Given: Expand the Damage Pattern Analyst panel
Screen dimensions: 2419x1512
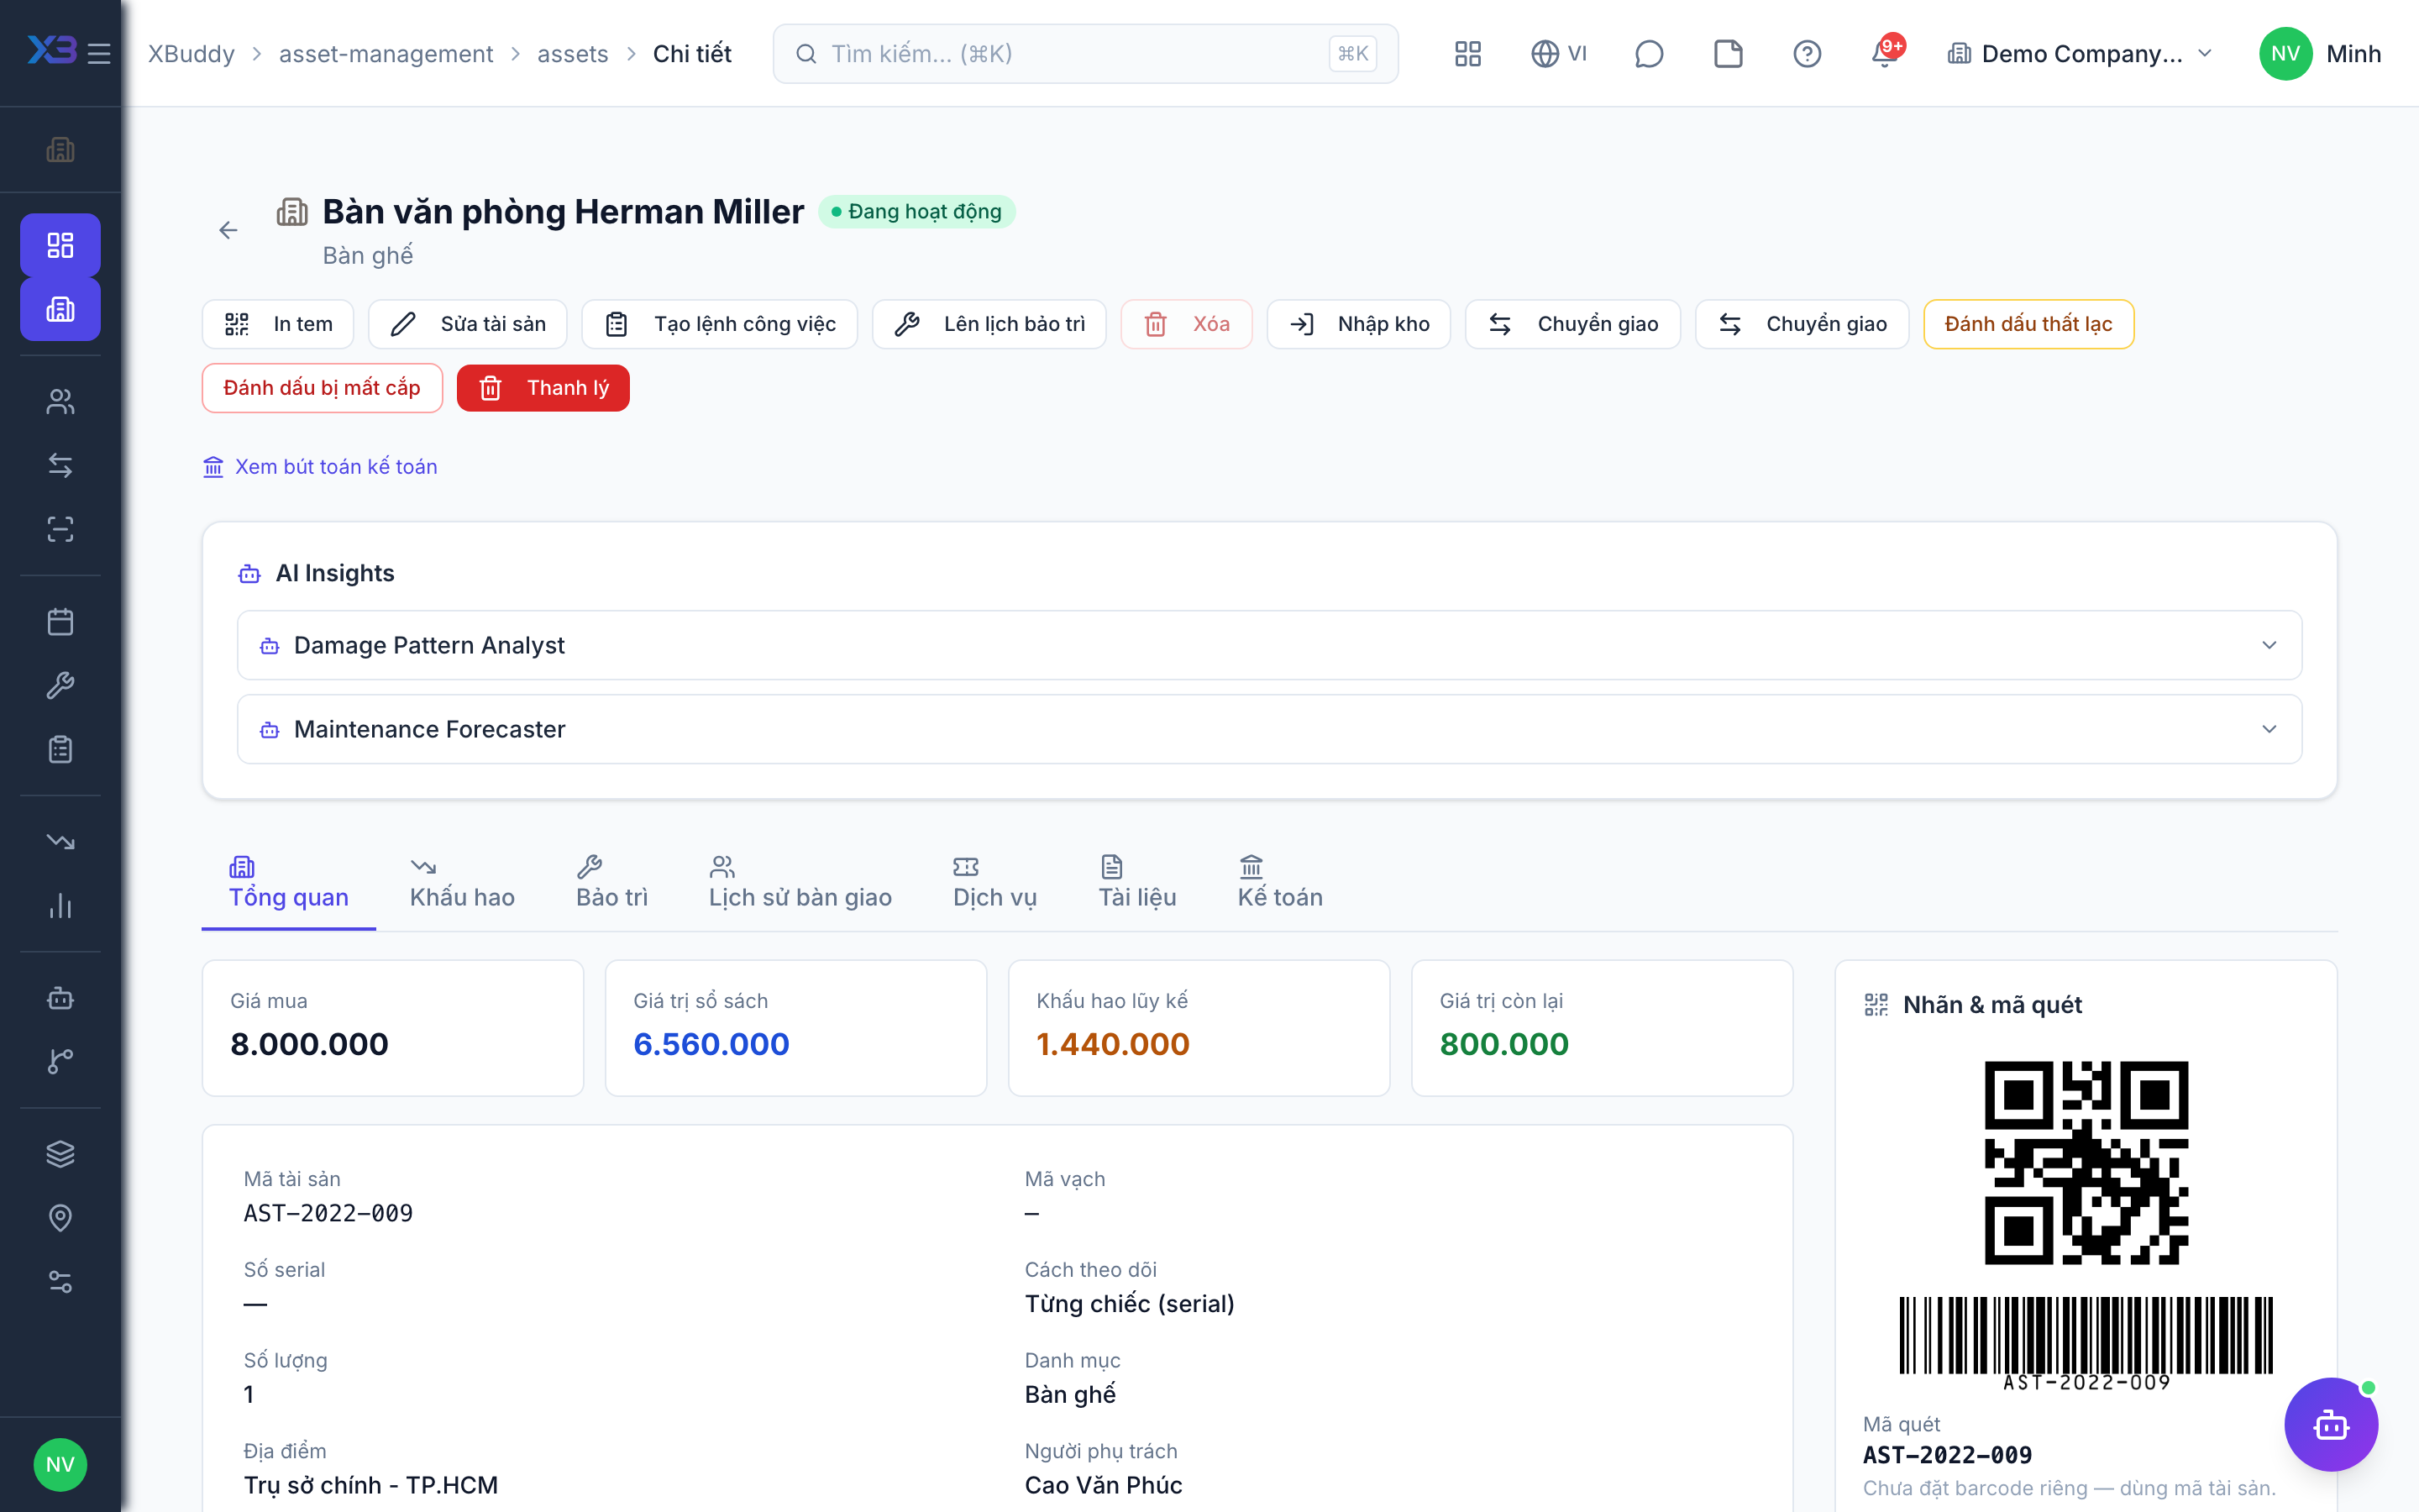Looking at the screenshot, I should click(1269, 645).
